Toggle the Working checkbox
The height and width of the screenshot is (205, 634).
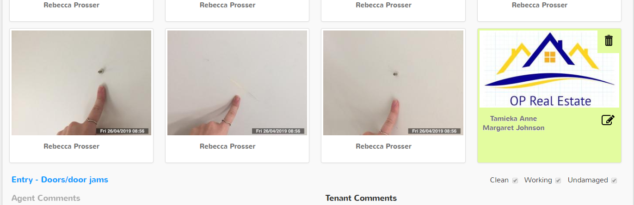(x=558, y=181)
